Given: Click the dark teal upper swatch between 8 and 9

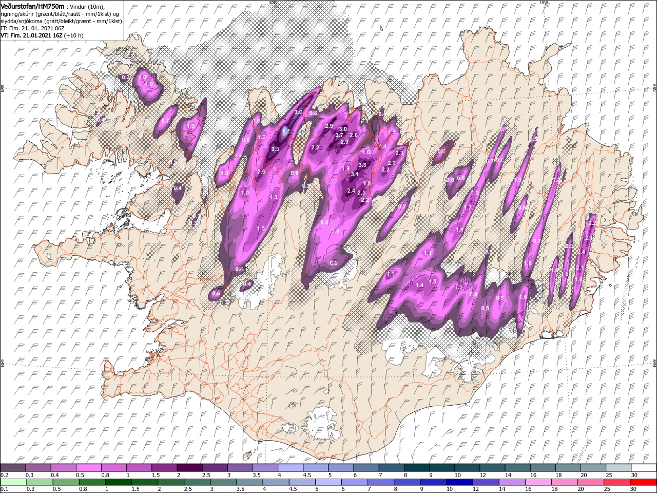Looking at the screenshot, I should 416,468.
